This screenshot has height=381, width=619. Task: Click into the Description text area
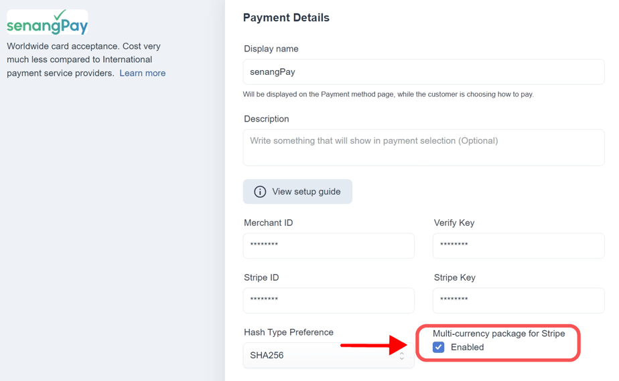pyautogui.click(x=423, y=147)
